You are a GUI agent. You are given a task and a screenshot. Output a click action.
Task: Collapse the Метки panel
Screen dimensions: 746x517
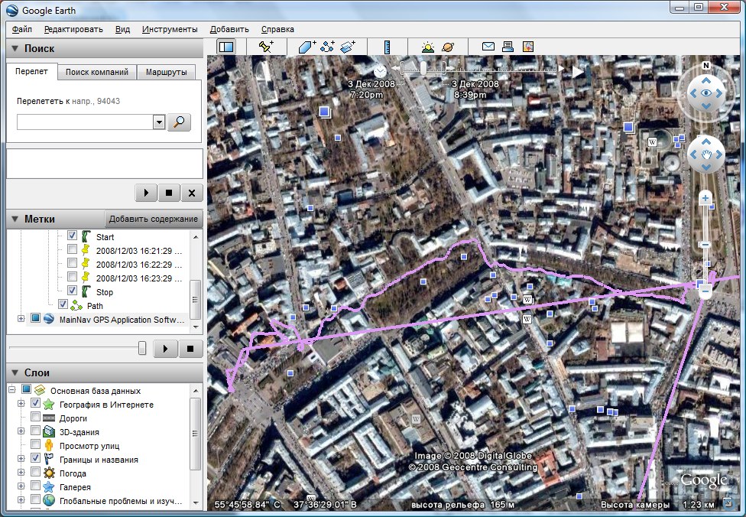coord(15,219)
